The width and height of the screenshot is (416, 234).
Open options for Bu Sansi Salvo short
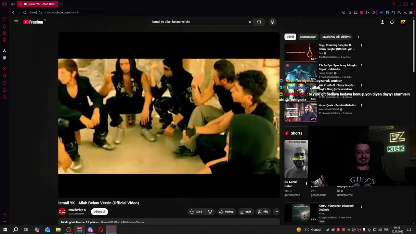coord(306,184)
